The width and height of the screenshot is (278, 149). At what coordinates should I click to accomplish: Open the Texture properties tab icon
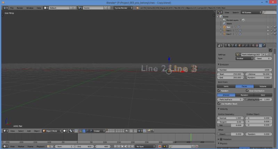pos(257,46)
